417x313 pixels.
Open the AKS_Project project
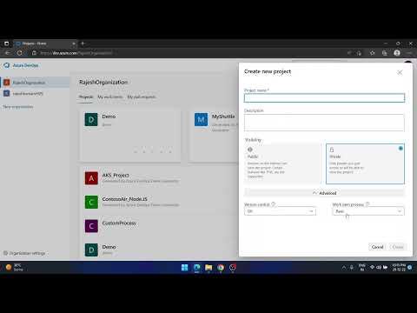(116, 175)
